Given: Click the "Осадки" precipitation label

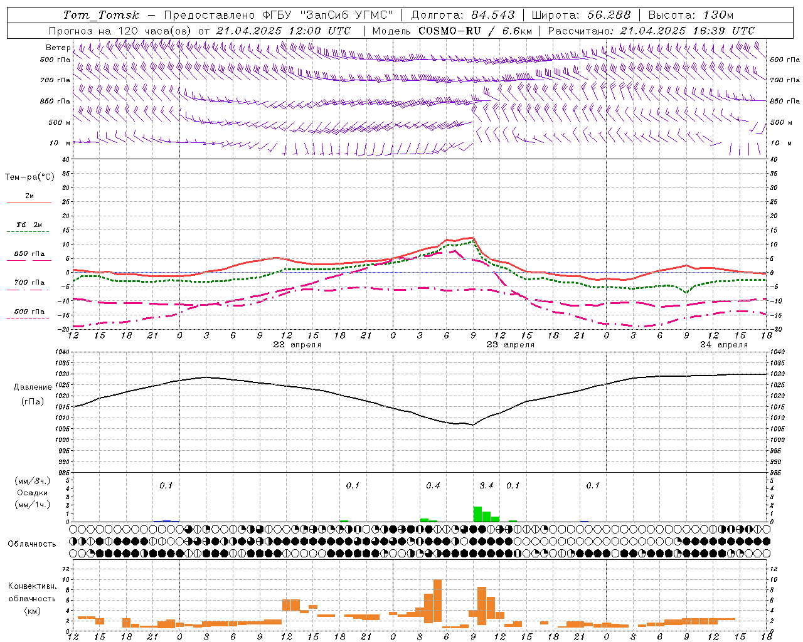Looking at the screenshot, I should click(x=33, y=493).
